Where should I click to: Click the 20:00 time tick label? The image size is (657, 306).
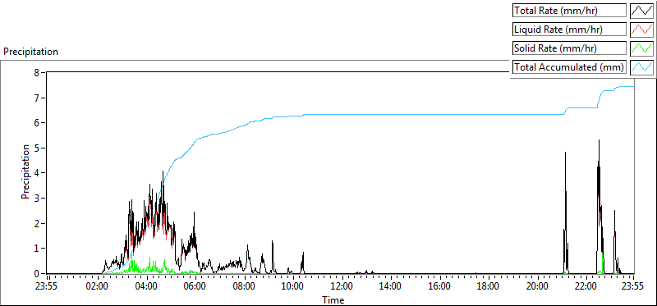[538, 287]
